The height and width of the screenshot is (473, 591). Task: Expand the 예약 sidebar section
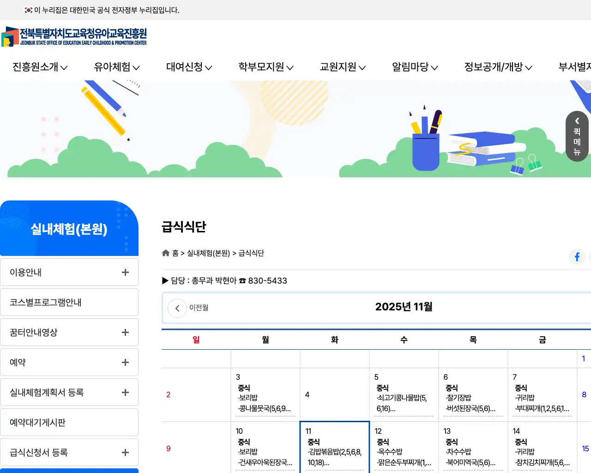pyautogui.click(x=125, y=362)
